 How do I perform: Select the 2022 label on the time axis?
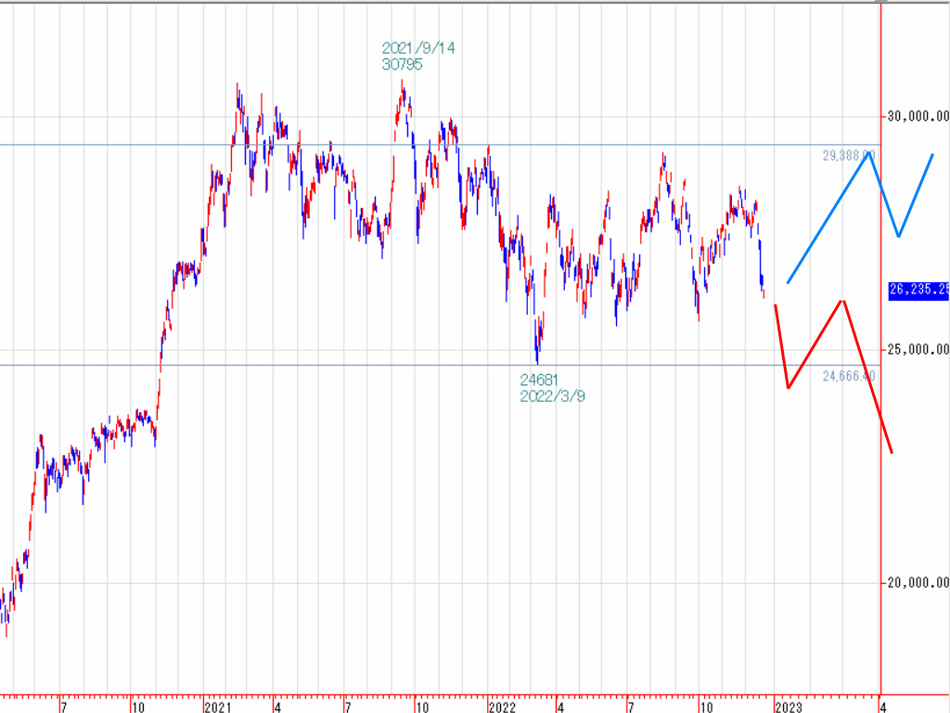pos(502,707)
